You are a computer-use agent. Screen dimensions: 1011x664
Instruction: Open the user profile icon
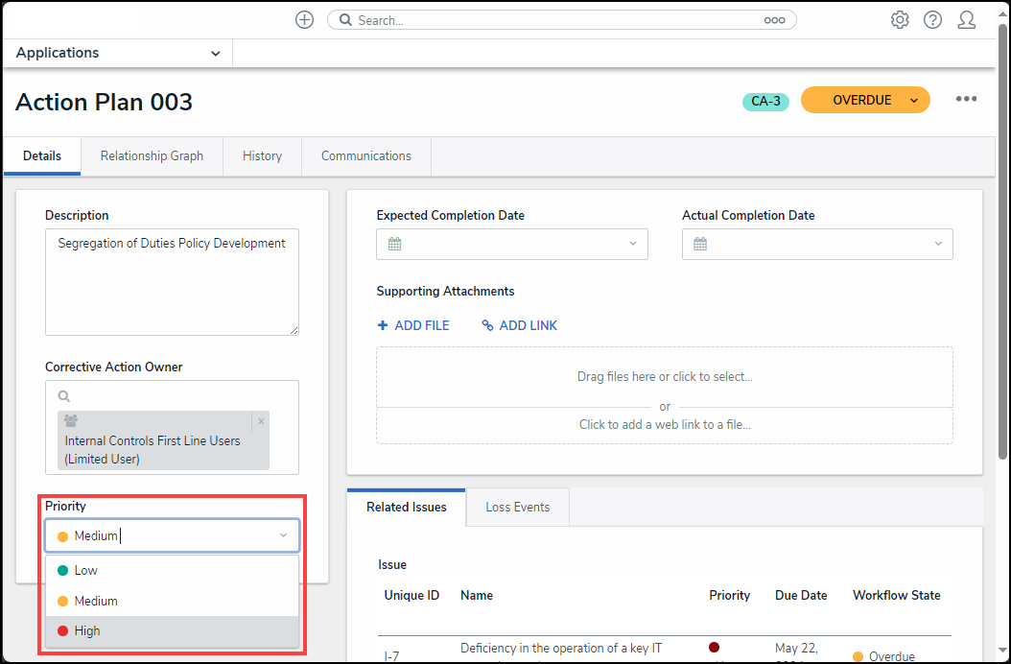[967, 20]
